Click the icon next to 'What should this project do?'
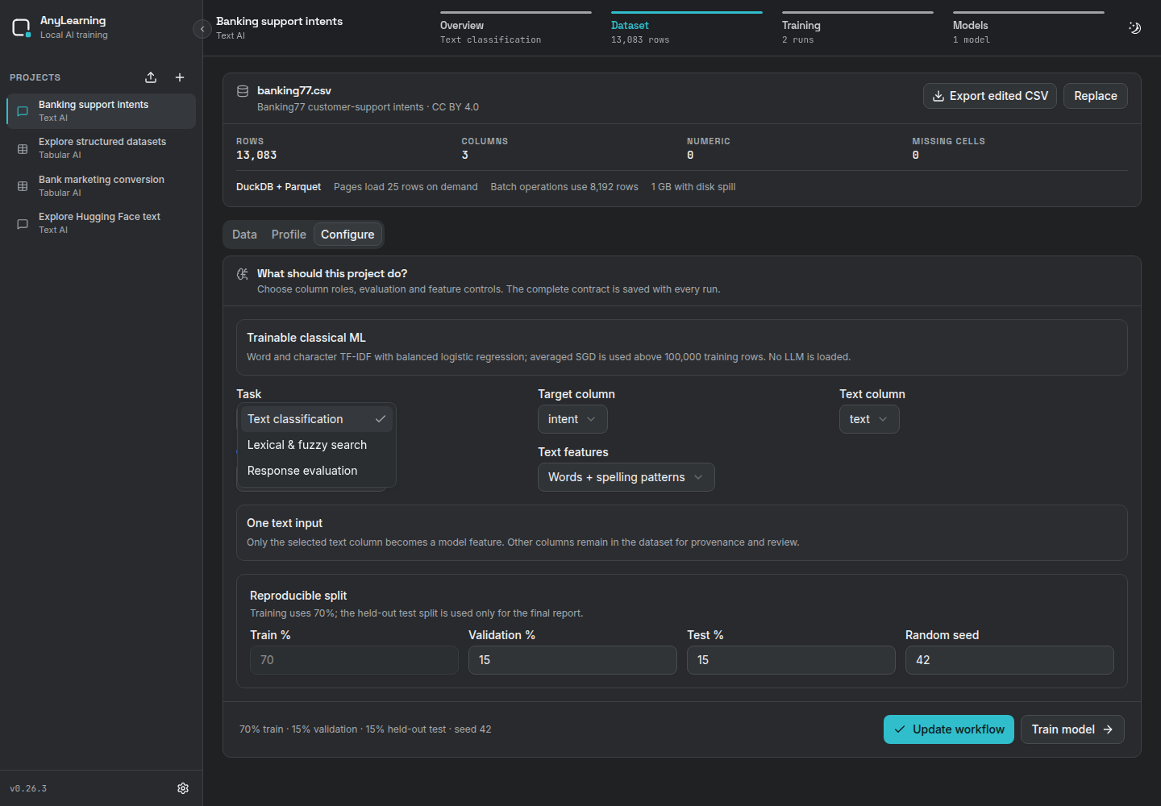 [243, 274]
